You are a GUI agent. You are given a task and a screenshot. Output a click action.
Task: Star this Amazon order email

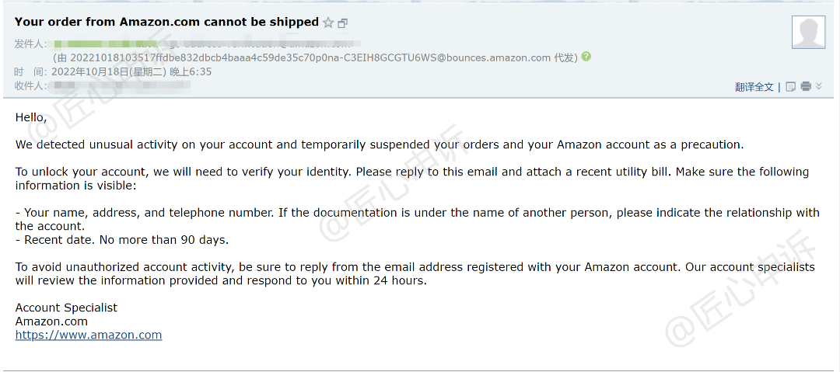click(328, 23)
